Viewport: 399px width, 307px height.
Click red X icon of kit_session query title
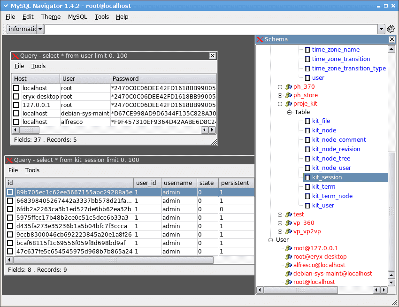(9, 160)
